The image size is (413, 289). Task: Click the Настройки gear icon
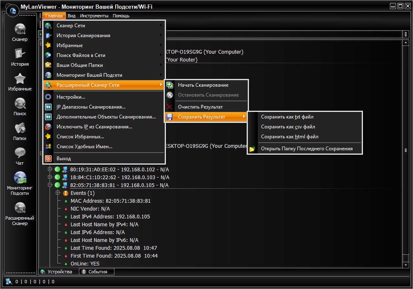(x=48, y=97)
